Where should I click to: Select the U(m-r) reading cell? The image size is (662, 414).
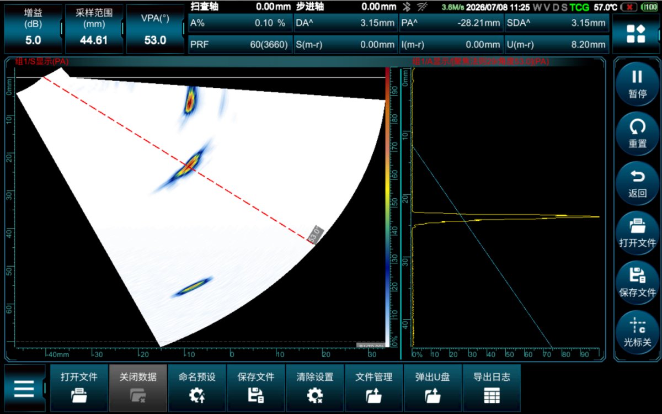(557, 45)
